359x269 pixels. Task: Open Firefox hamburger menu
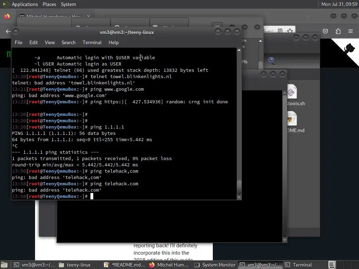point(351,31)
